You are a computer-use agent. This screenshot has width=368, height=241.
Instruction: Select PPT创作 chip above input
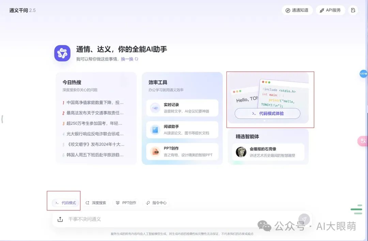126,203
